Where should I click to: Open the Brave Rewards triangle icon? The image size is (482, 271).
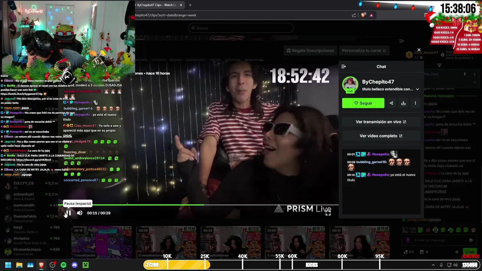point(371,15)
